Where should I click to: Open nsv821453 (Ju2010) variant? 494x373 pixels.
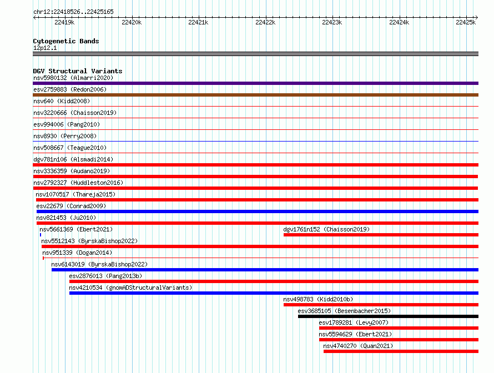pyautogui.click(x=66, y=218)
